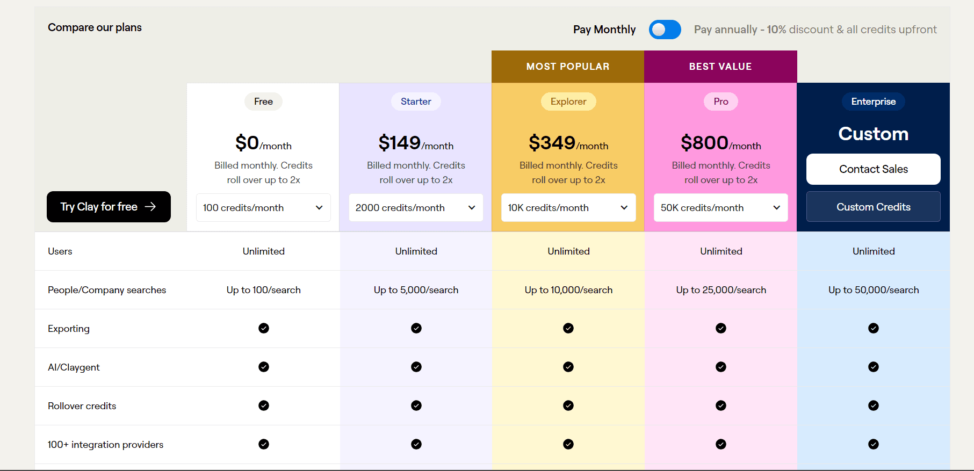974x471 pixels.
Task: Click Up to 5,000/search cell
Action: [416, 290]
